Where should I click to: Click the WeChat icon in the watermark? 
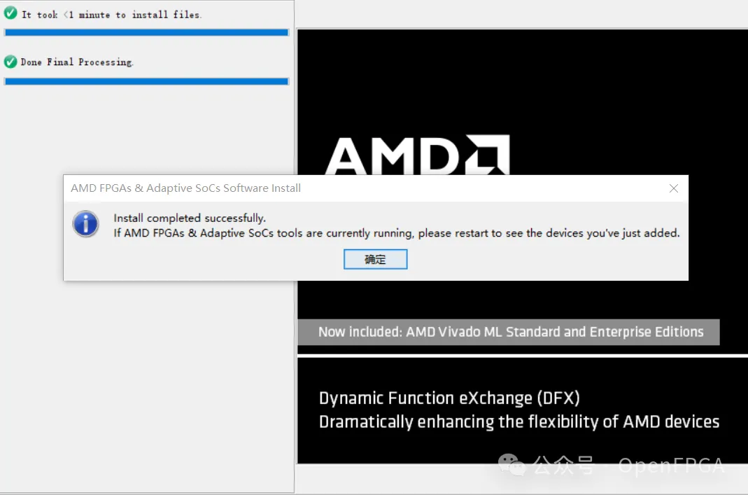pyautogui.click(x=511, y=463)
